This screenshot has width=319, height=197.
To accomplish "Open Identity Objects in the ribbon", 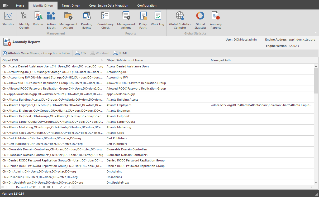I will (24, 21).
